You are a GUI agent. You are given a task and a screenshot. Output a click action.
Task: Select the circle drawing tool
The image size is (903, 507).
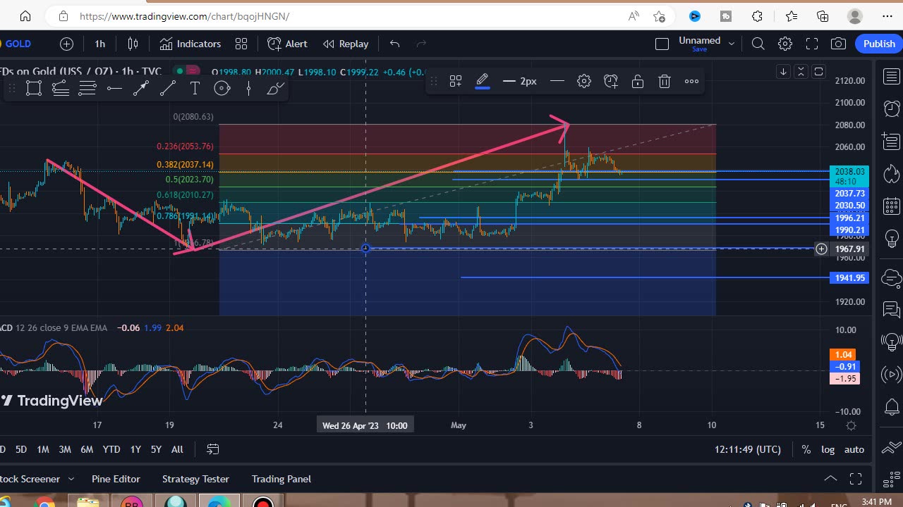coord(222,88)
